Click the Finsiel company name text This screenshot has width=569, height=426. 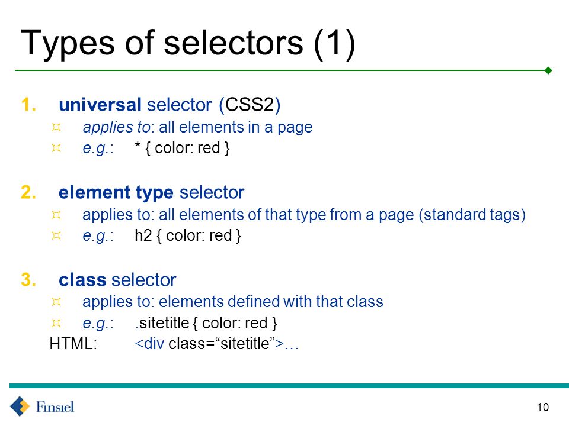coord(55,407)
